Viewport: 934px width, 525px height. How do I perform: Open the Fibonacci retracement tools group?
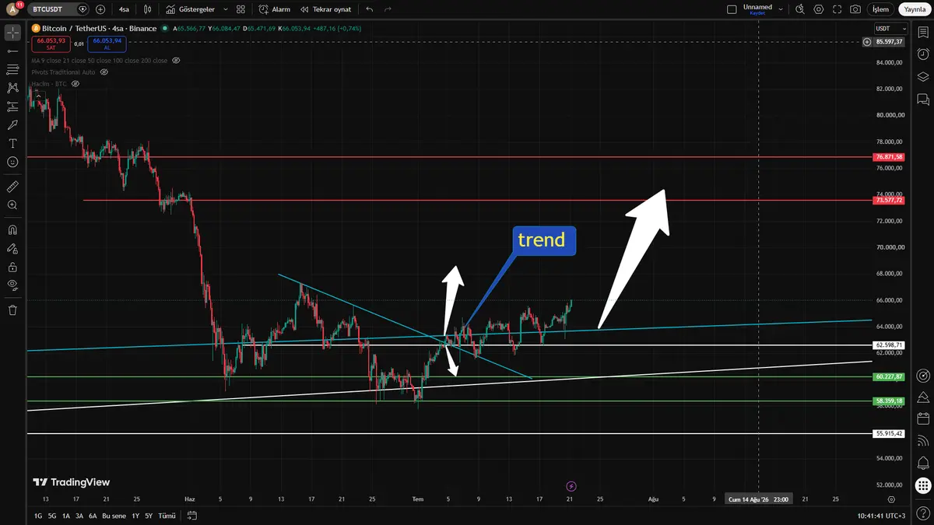(12, 69)
